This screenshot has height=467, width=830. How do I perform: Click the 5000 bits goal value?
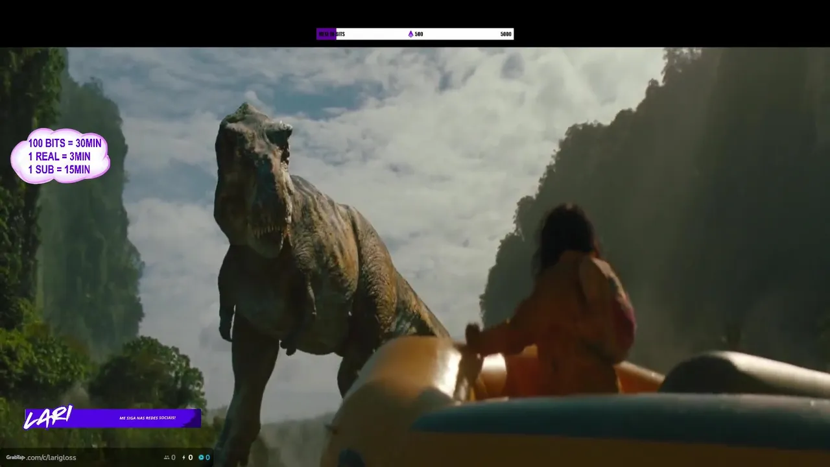[x=506, y=34]
